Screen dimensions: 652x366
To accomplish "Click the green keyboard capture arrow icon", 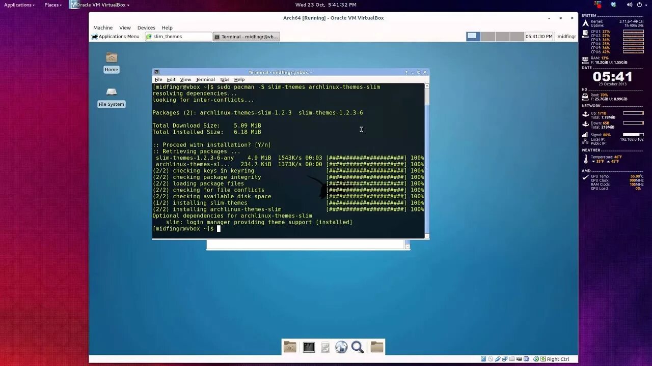I will 543,359.
